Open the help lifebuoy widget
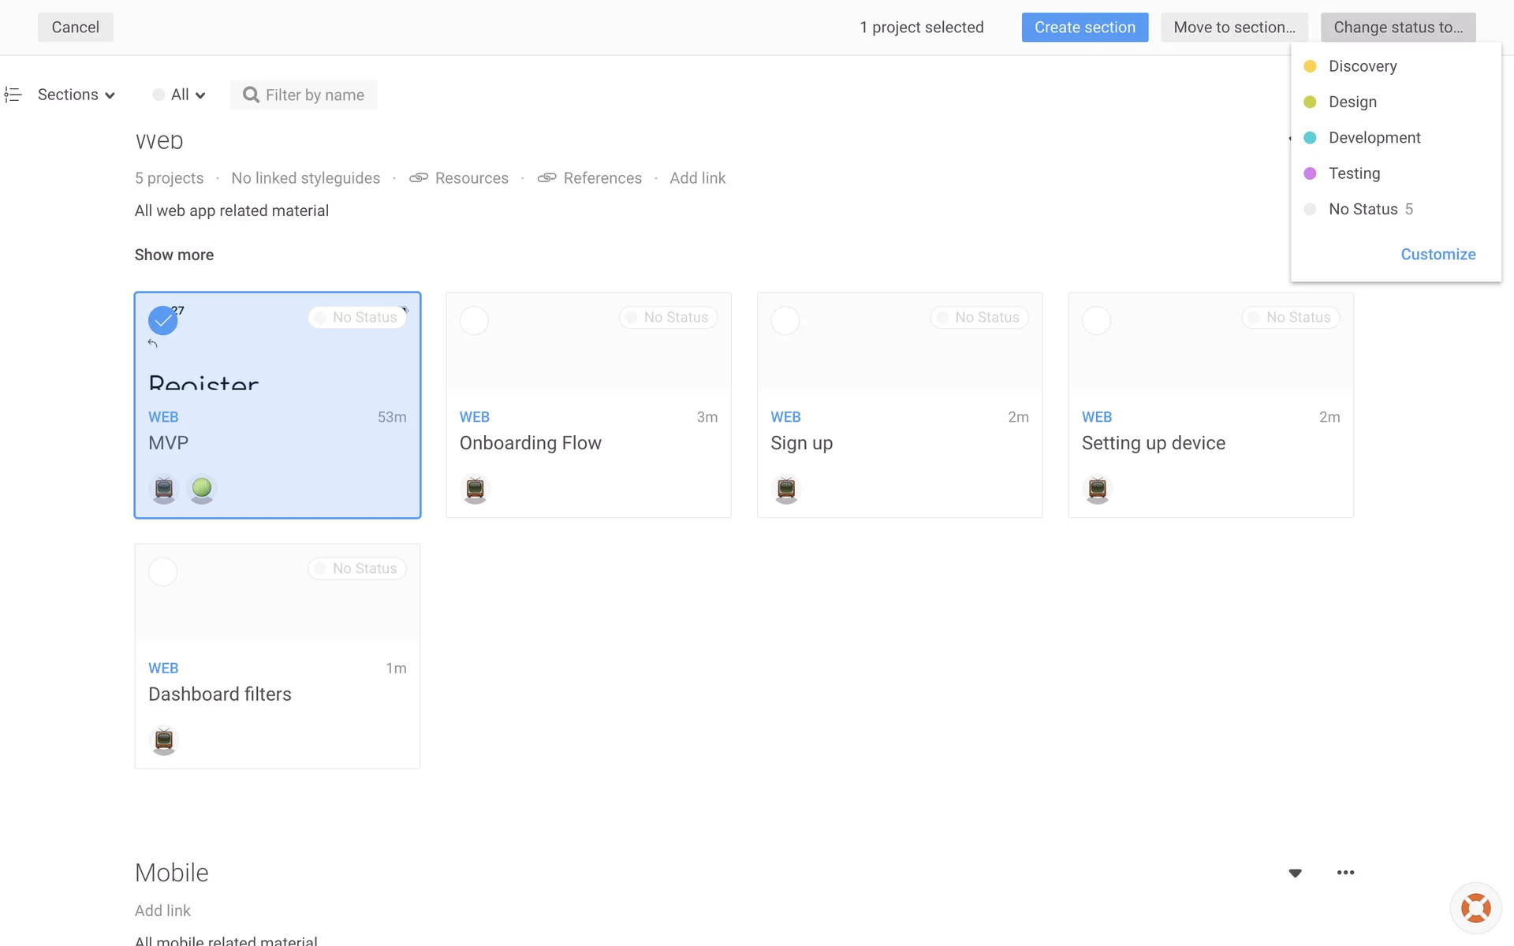 pos(1475,908)
